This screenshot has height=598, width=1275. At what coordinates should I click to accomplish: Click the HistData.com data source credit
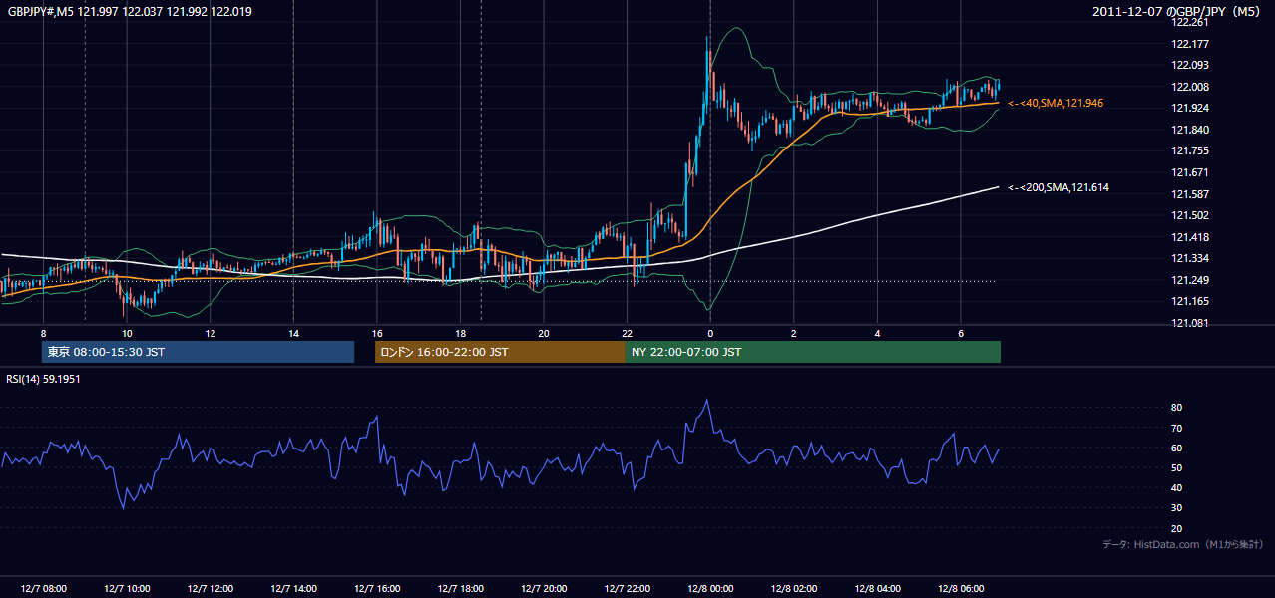1183,544
